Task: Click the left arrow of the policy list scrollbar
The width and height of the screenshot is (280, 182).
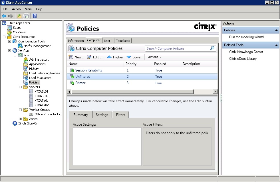Action: click(x=69, y=92)
